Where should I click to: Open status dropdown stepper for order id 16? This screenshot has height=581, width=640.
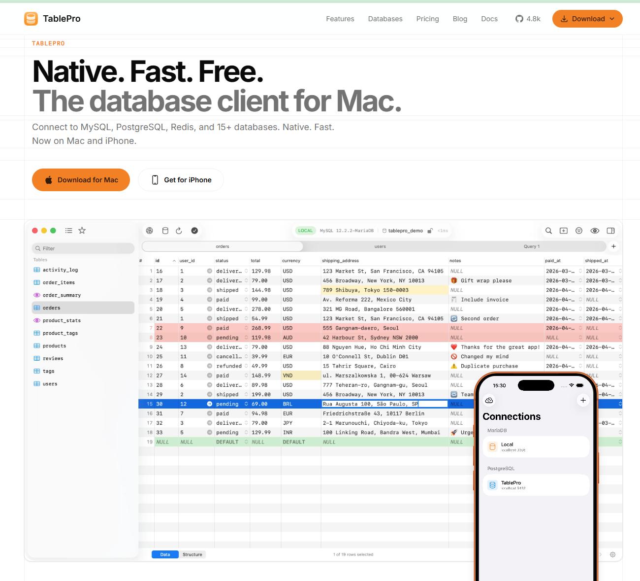(x=246, y=271)
